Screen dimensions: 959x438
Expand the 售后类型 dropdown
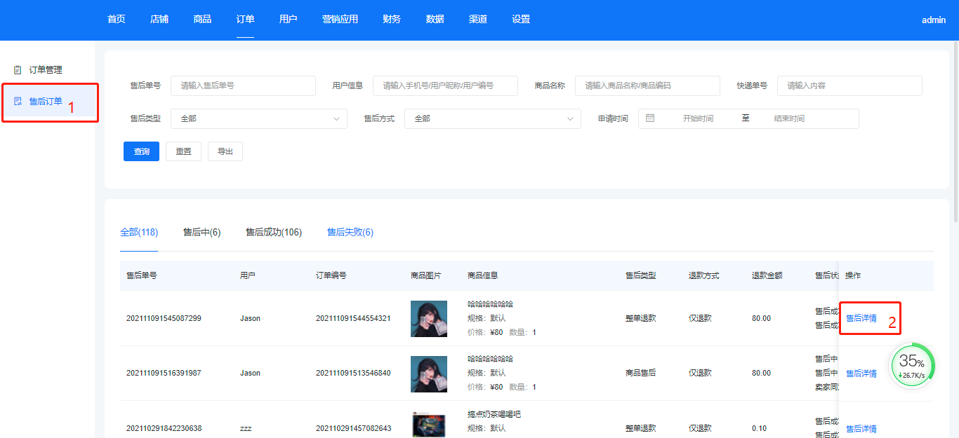point(259,118)
